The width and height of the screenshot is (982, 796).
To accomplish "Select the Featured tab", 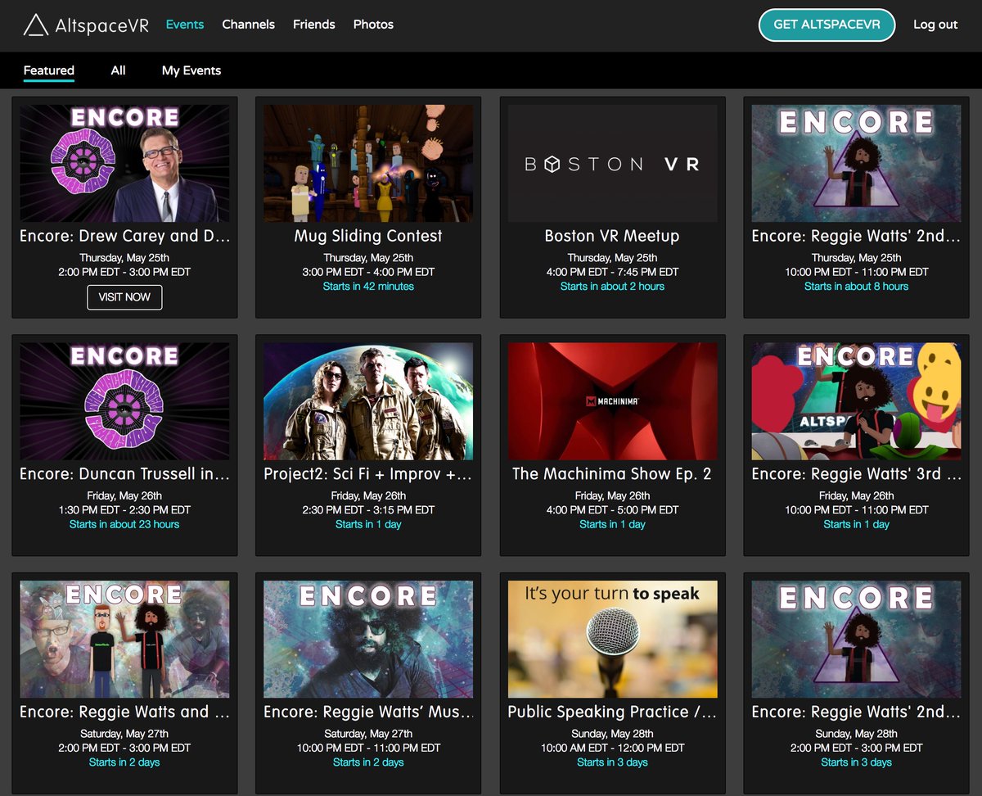I will tap(49, 70).
